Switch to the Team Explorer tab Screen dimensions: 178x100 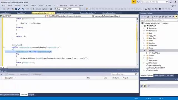click(x=159, y=76)
